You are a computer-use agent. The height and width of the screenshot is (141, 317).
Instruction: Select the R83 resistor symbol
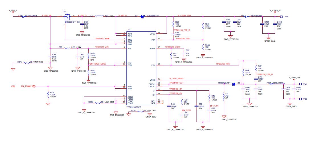67,48
